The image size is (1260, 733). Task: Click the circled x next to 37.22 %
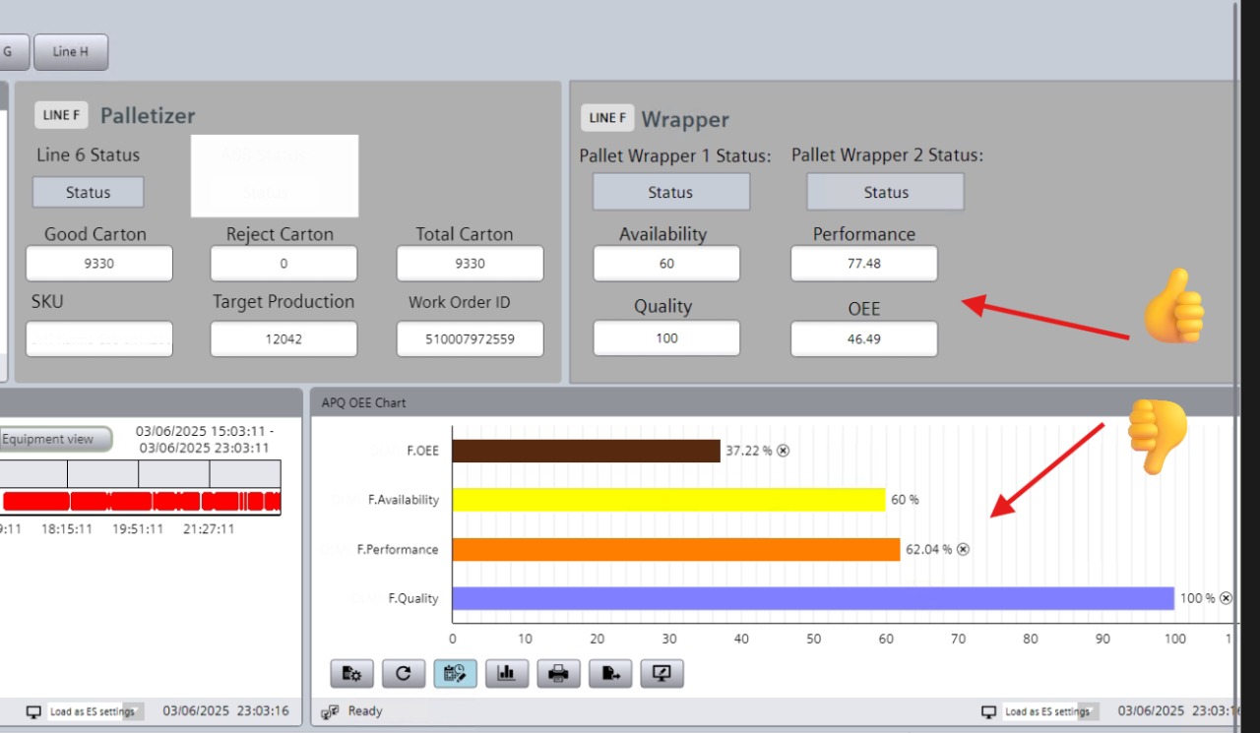(784, 451)
